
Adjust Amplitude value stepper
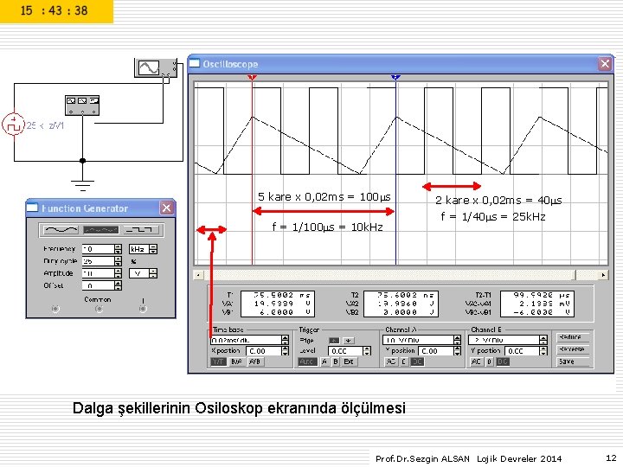118,273
